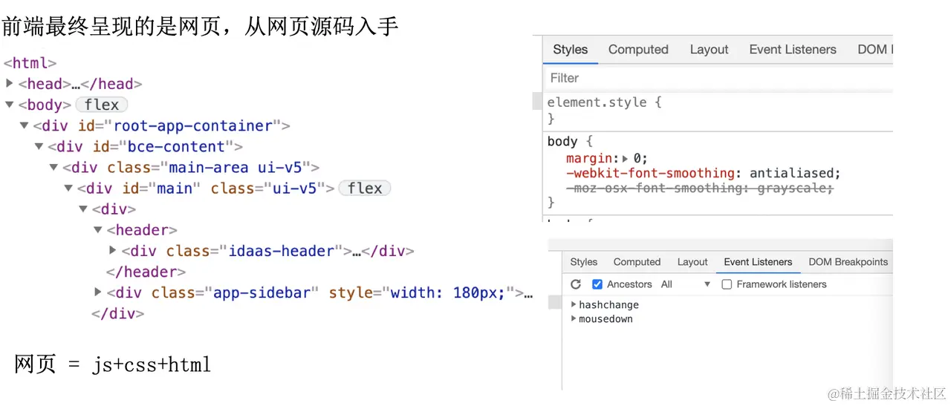Collapse the div with id main

coord(68,188)
